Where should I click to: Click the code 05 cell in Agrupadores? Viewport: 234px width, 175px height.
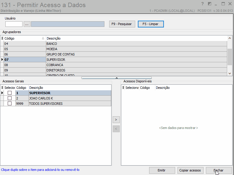[x=25, y=49]
